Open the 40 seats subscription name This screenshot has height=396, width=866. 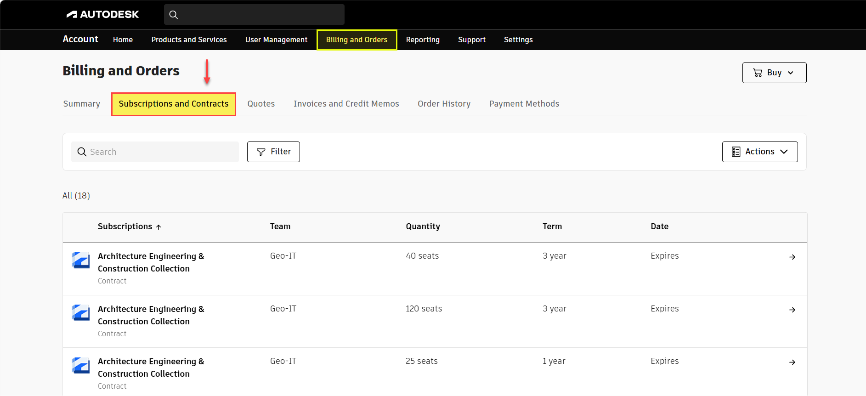point(151,262)
